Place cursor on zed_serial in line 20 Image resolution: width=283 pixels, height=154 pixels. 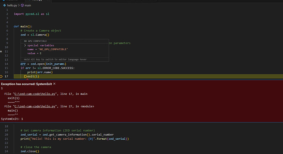pos(29,134)
